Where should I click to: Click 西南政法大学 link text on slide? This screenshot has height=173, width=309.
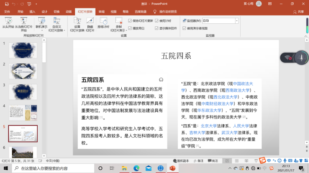point(237,91)
